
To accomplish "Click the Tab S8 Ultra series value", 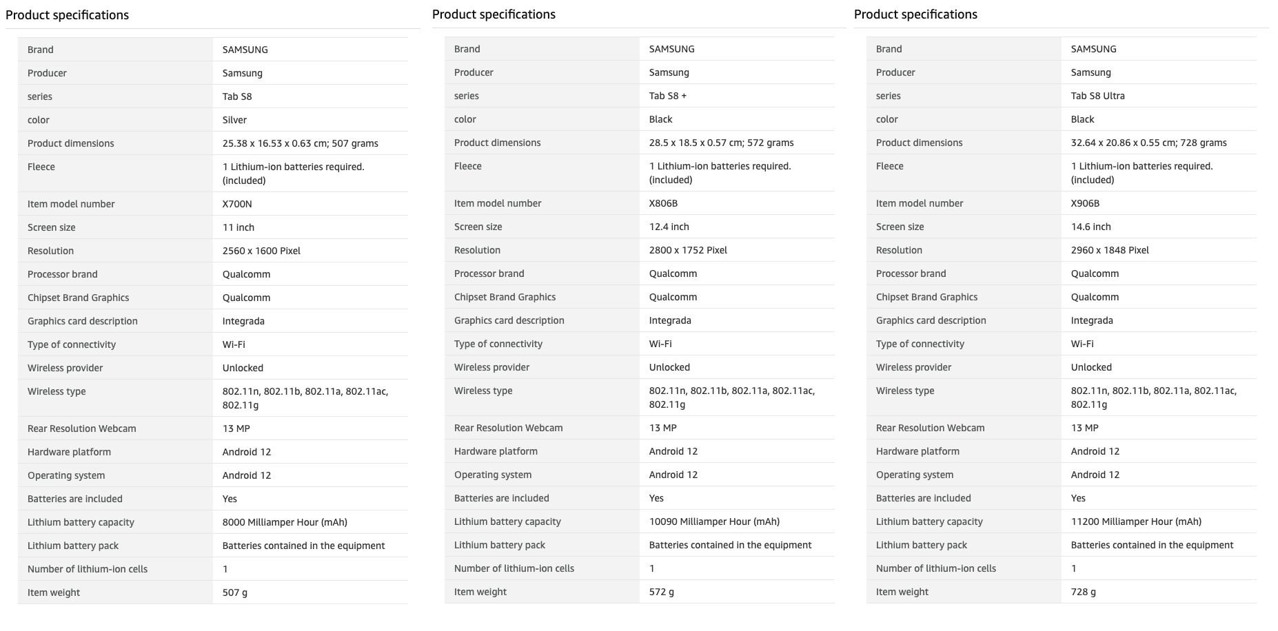I will tap(1097, 96).
